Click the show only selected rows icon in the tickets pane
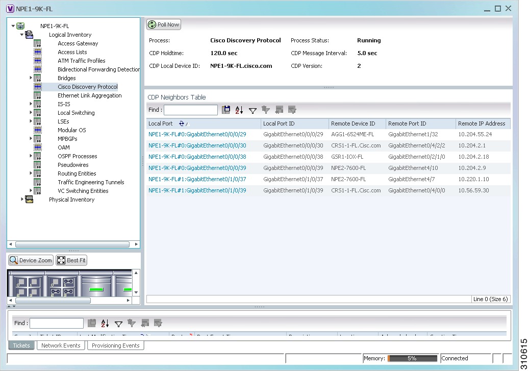The image size is (529, 371). 158,323
